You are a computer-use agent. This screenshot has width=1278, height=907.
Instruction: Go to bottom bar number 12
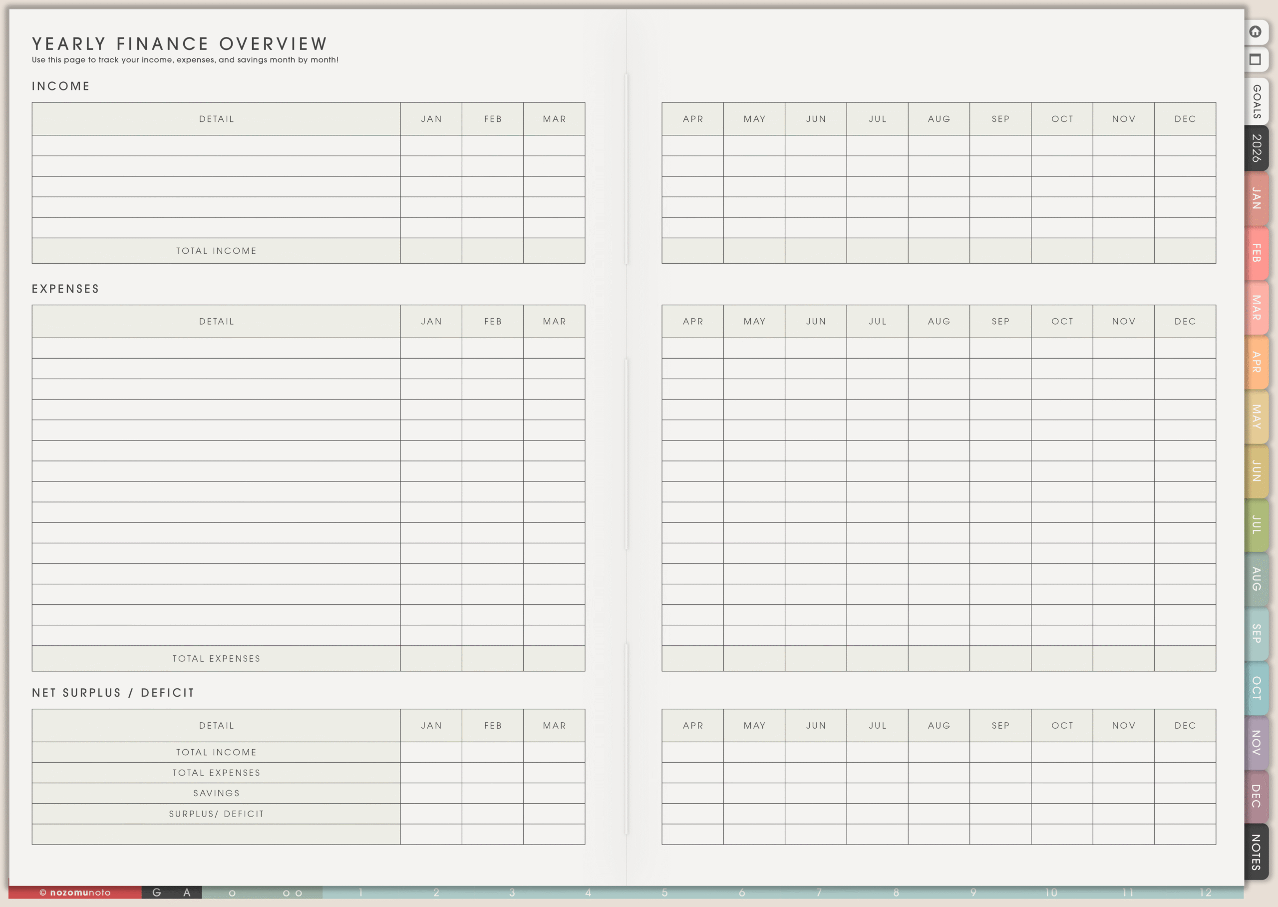click(x=1205, y=893)
